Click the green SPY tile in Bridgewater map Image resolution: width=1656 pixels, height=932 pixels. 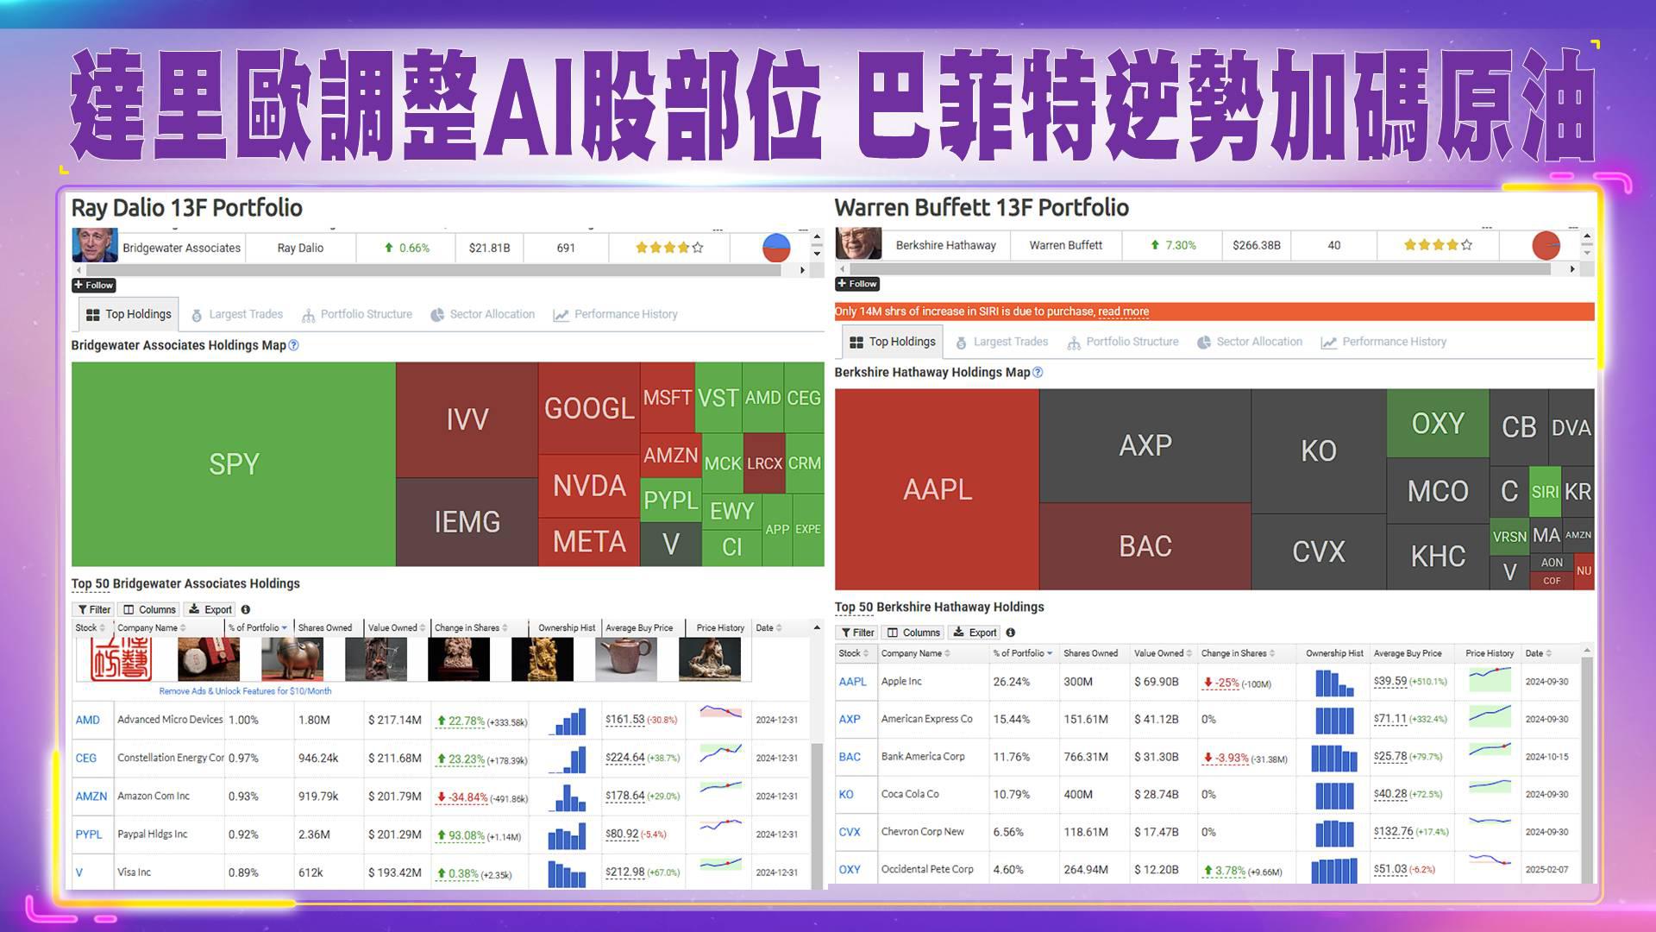[233, 464]
